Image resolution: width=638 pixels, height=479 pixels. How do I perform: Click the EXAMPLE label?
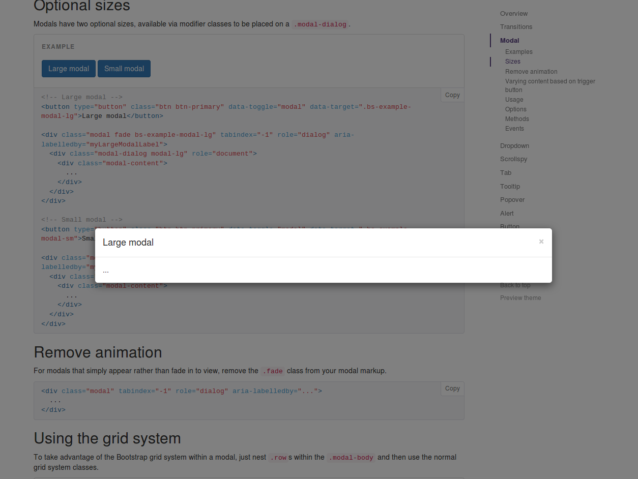pos(58,47)
